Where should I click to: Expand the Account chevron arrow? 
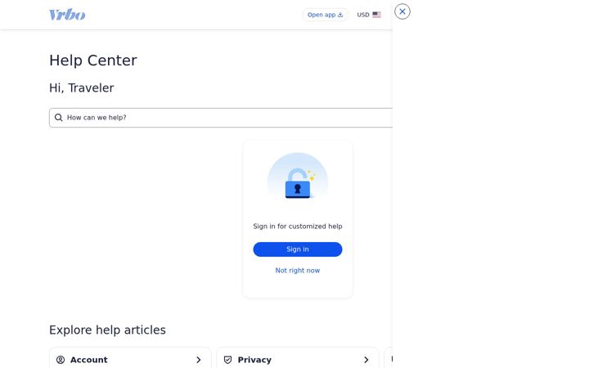198,360
